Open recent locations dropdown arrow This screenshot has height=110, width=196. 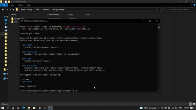[10, 9]
